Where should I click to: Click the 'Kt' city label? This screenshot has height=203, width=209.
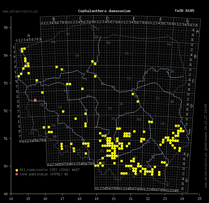[x=102, y=151]
